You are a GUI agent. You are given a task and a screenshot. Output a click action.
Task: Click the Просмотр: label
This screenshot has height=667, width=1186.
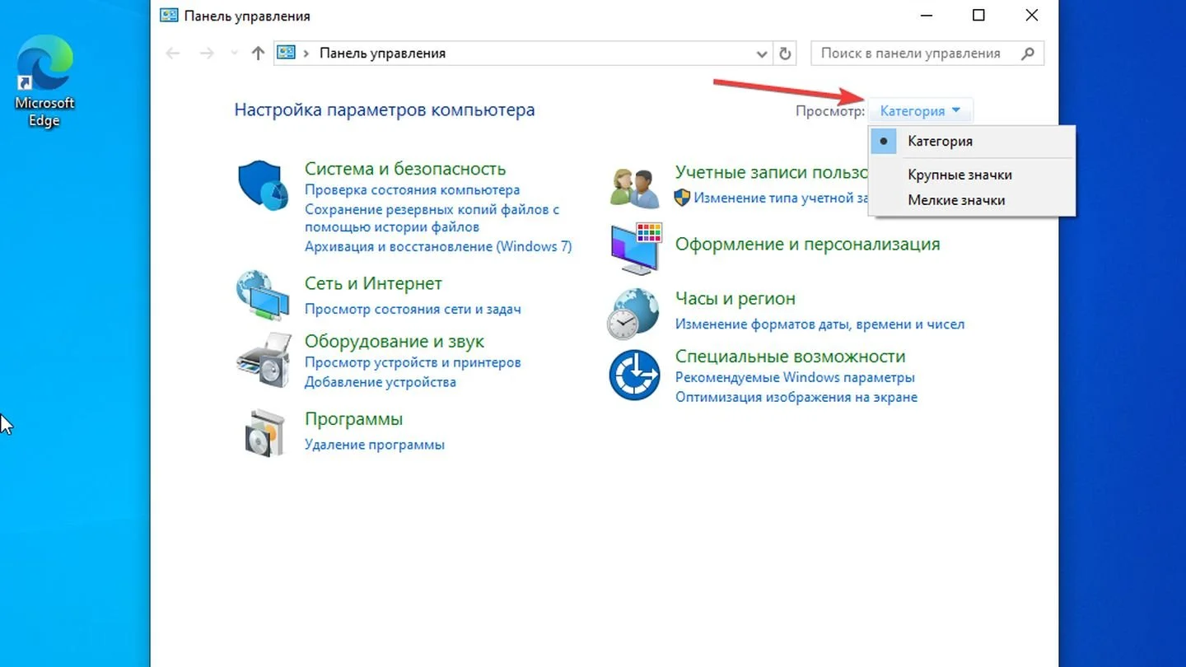point(830,111)
